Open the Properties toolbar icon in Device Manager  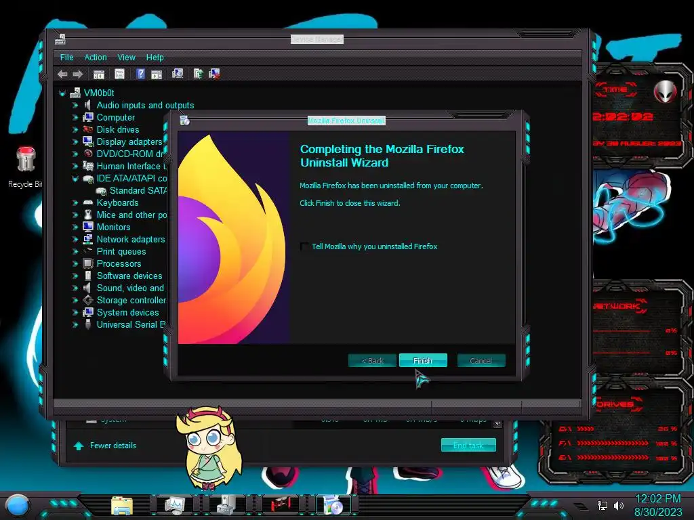[x=119, y=74]
